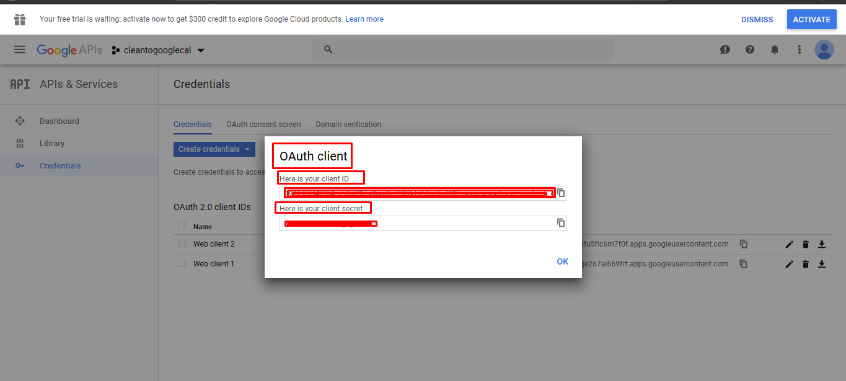Open the Web client 1 entry
Image resolution: width=846 pixels, height=381 pixels.
214,264
